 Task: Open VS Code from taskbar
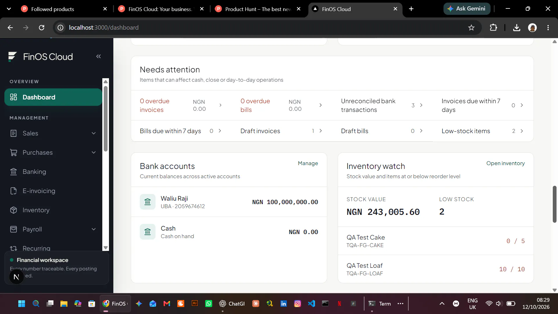pos(312,304)
